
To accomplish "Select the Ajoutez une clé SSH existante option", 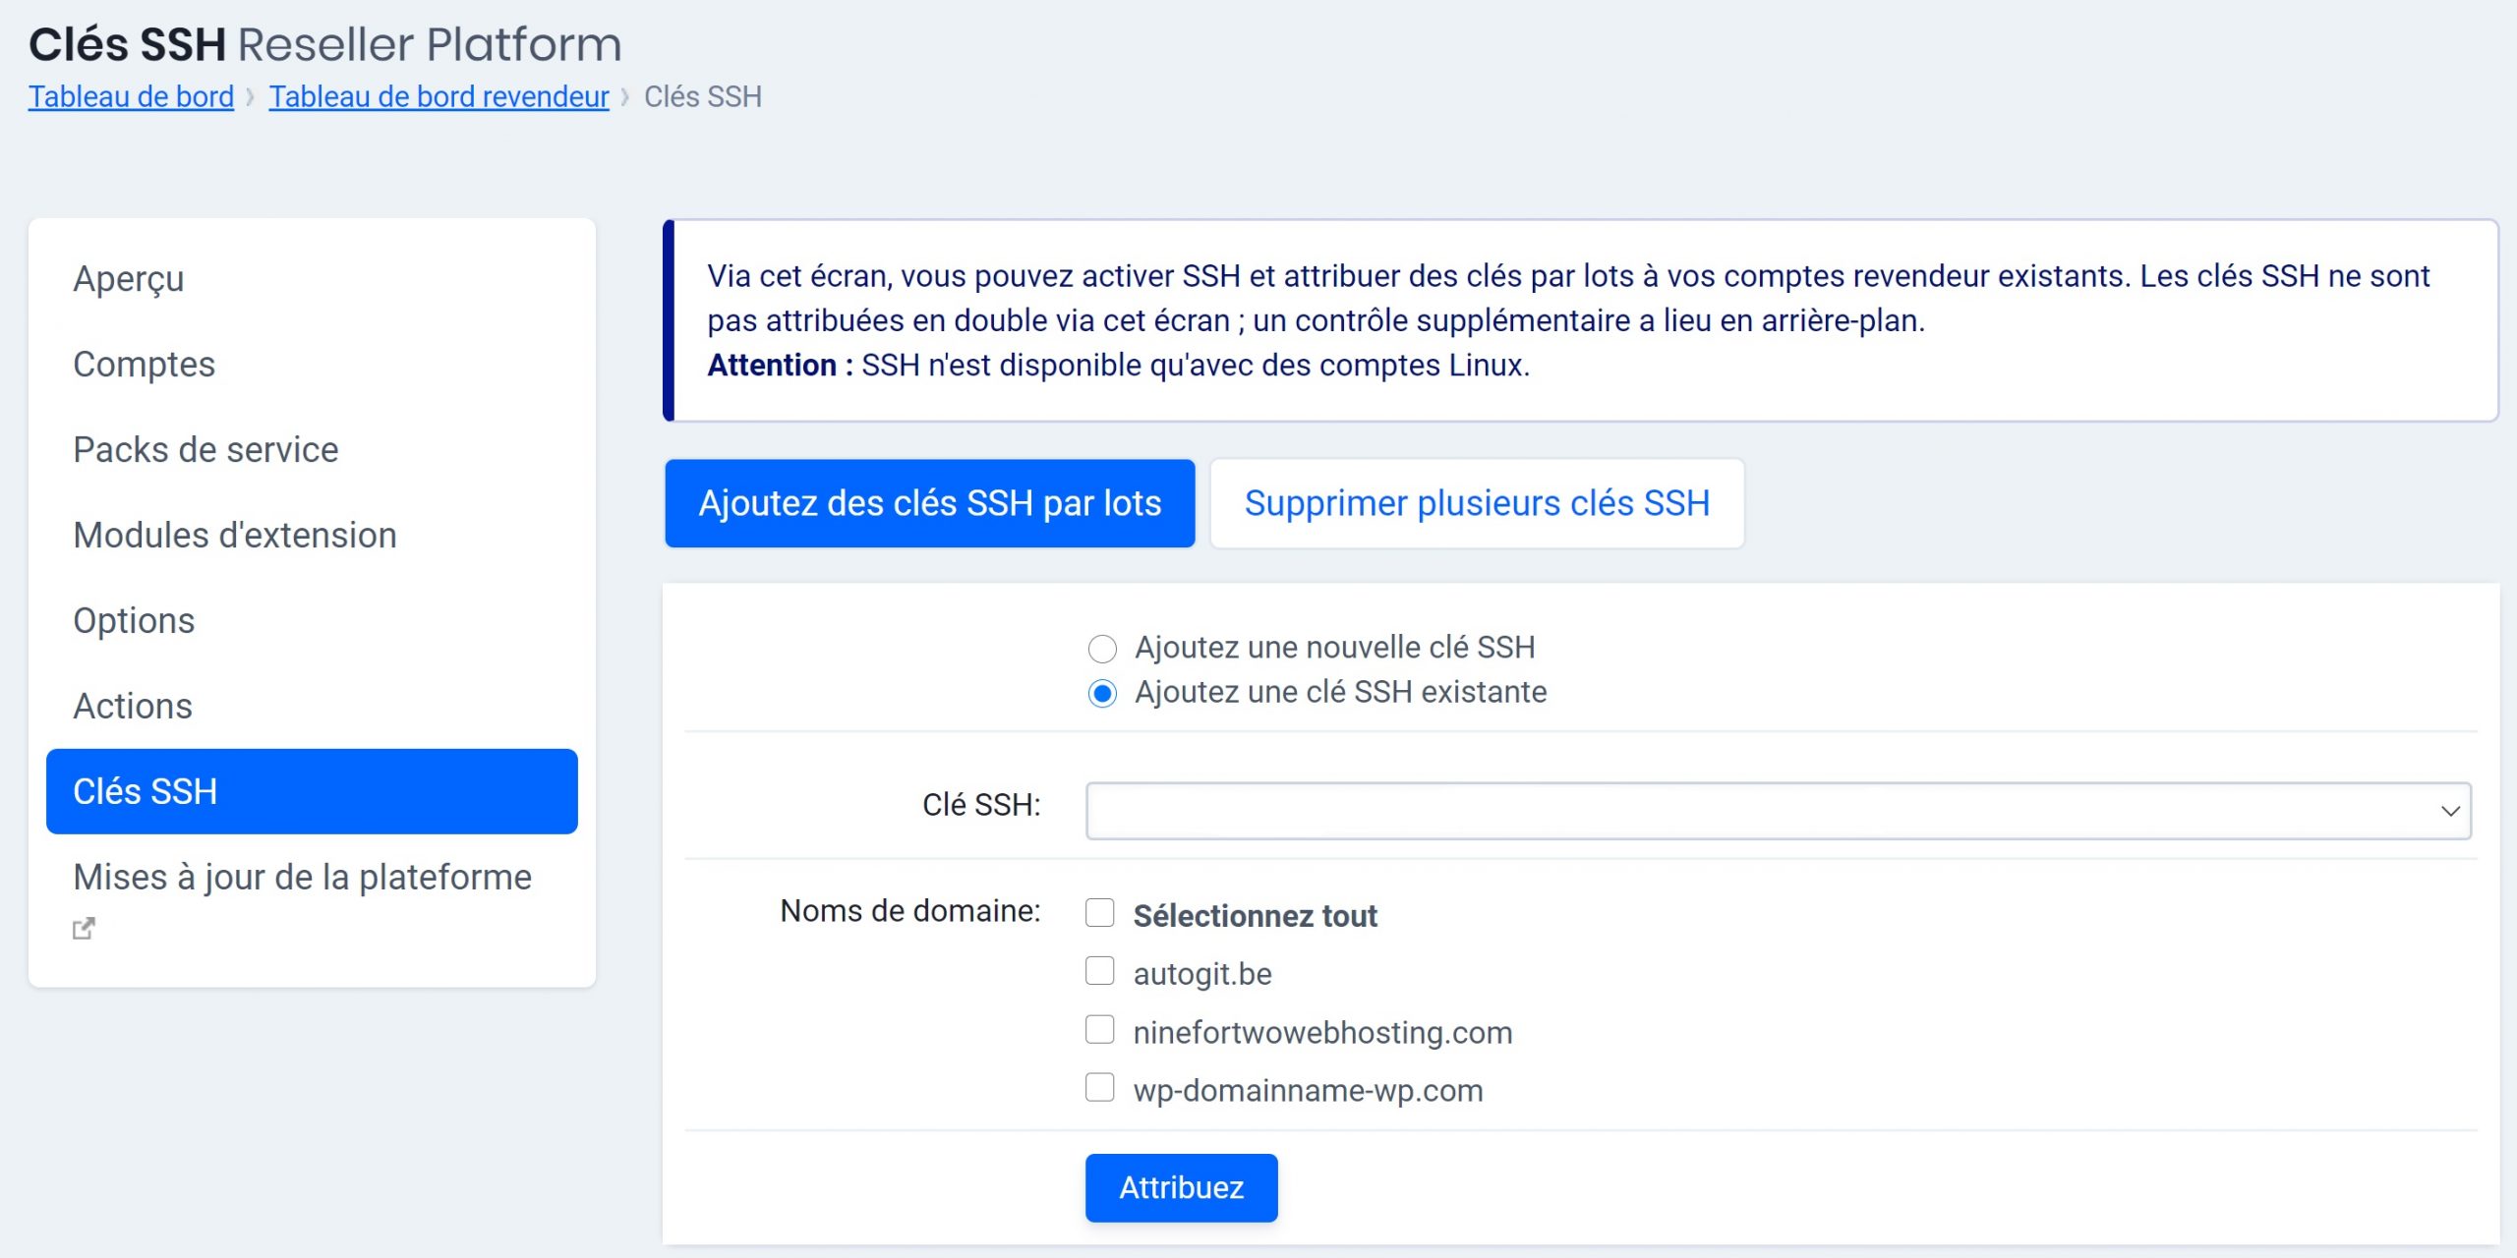I will (x=1103, y=692).
